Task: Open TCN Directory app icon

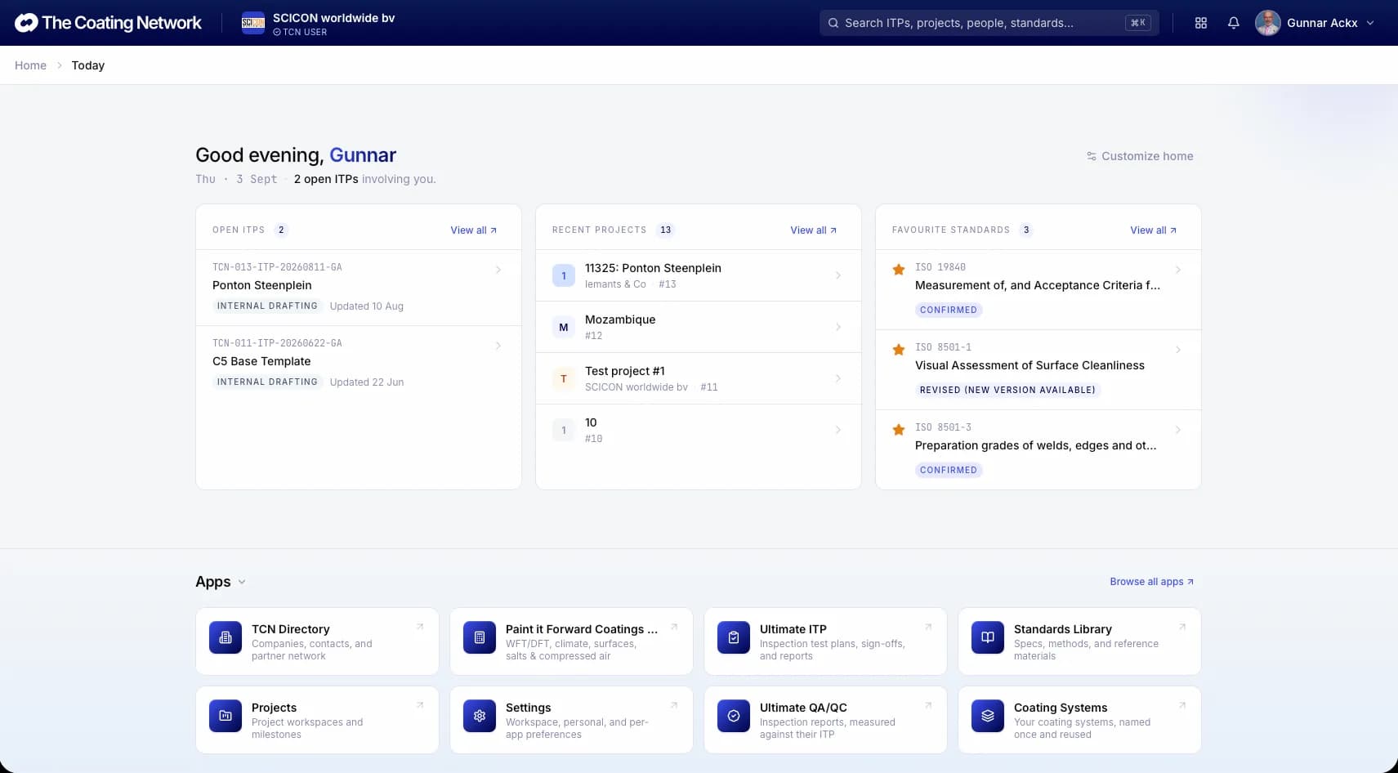Action: click(x=226, y=637)
